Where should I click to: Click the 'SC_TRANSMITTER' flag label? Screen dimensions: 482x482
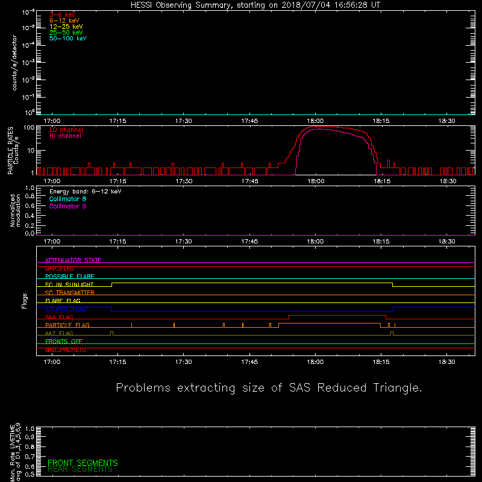click(x=69, y=293)
